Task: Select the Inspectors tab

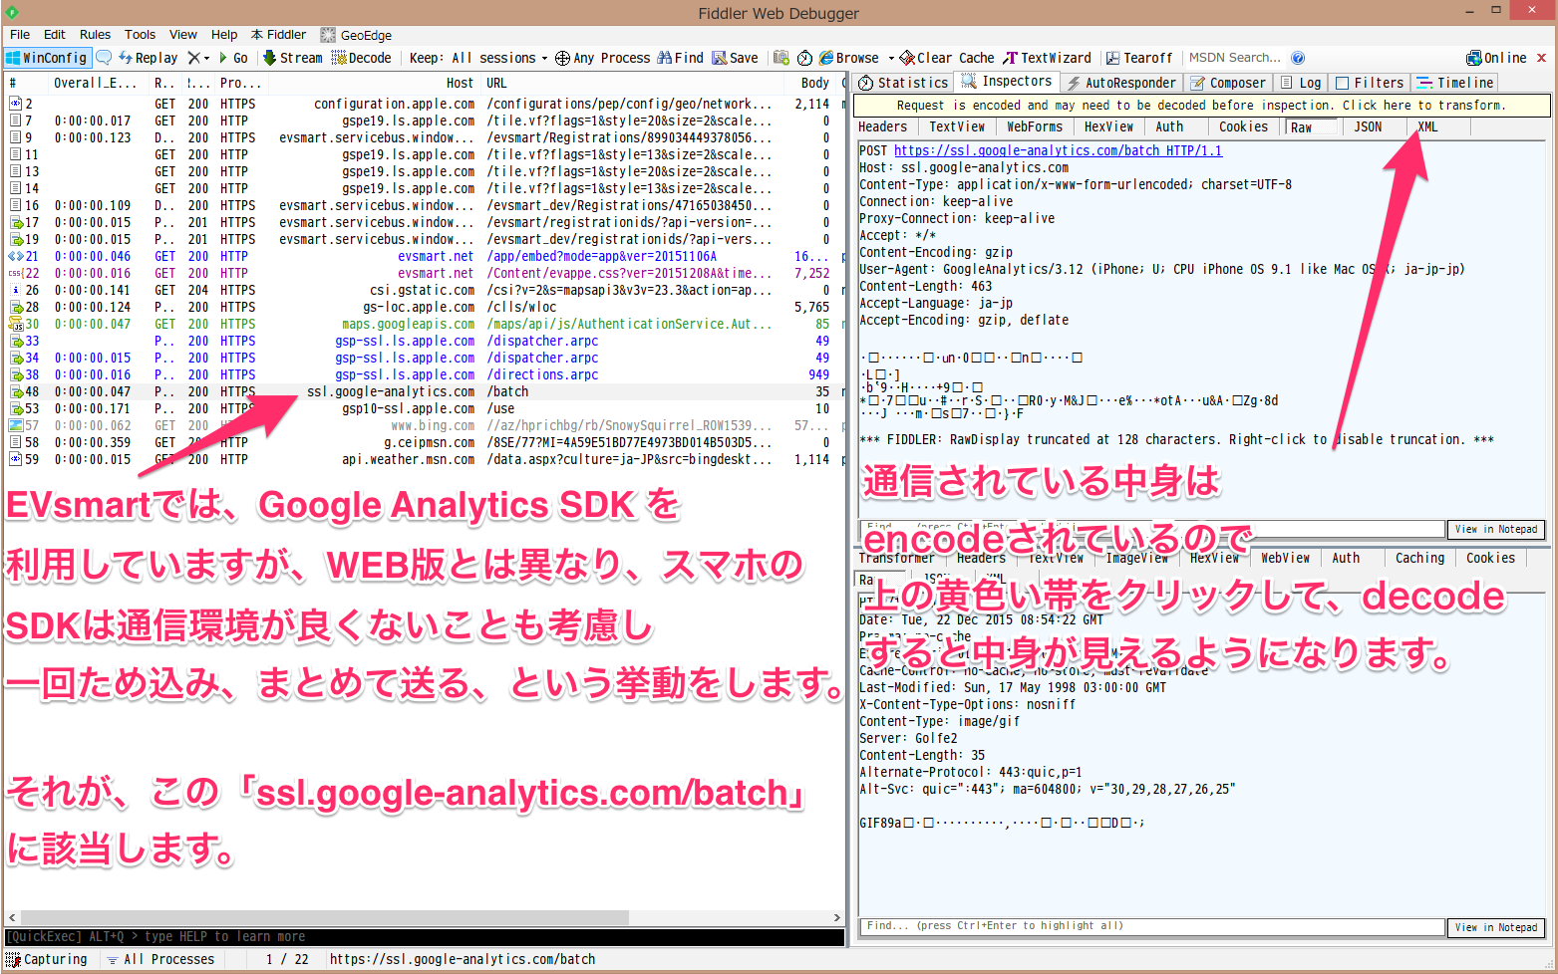Action: (x=1007, y=82)
